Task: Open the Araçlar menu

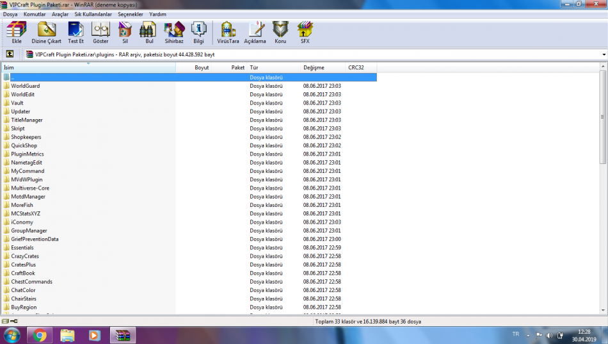Action: [x=60, y=14]
